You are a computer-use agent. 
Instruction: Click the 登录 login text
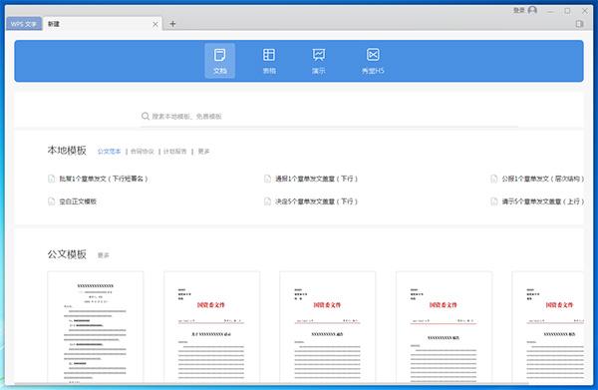click(x=519, y=10)
